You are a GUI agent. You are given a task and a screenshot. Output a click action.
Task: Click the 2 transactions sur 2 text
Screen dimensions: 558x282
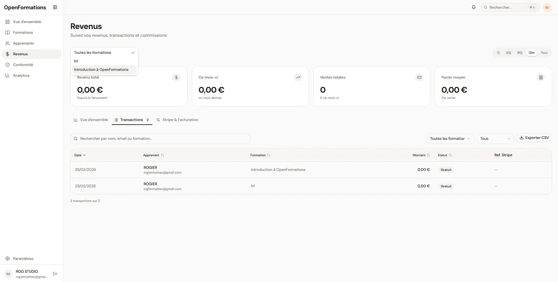85,201
